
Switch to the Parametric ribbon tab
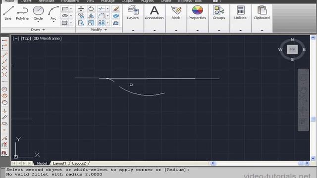click(70, 1)
